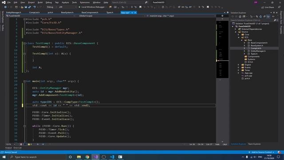Open the Extensions menu
This screenshot has height=160, width=284.
pos(85,2)
